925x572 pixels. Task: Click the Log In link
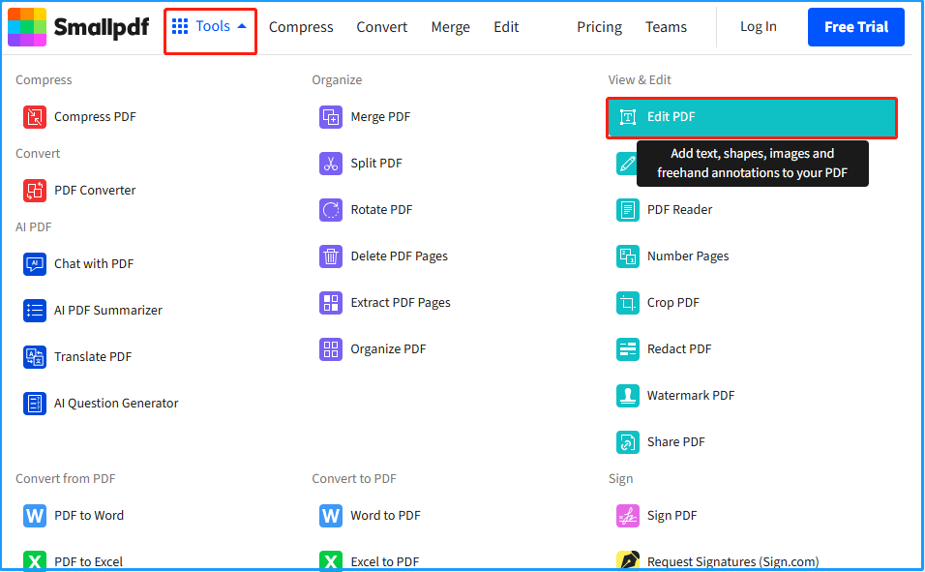point(758,27)
